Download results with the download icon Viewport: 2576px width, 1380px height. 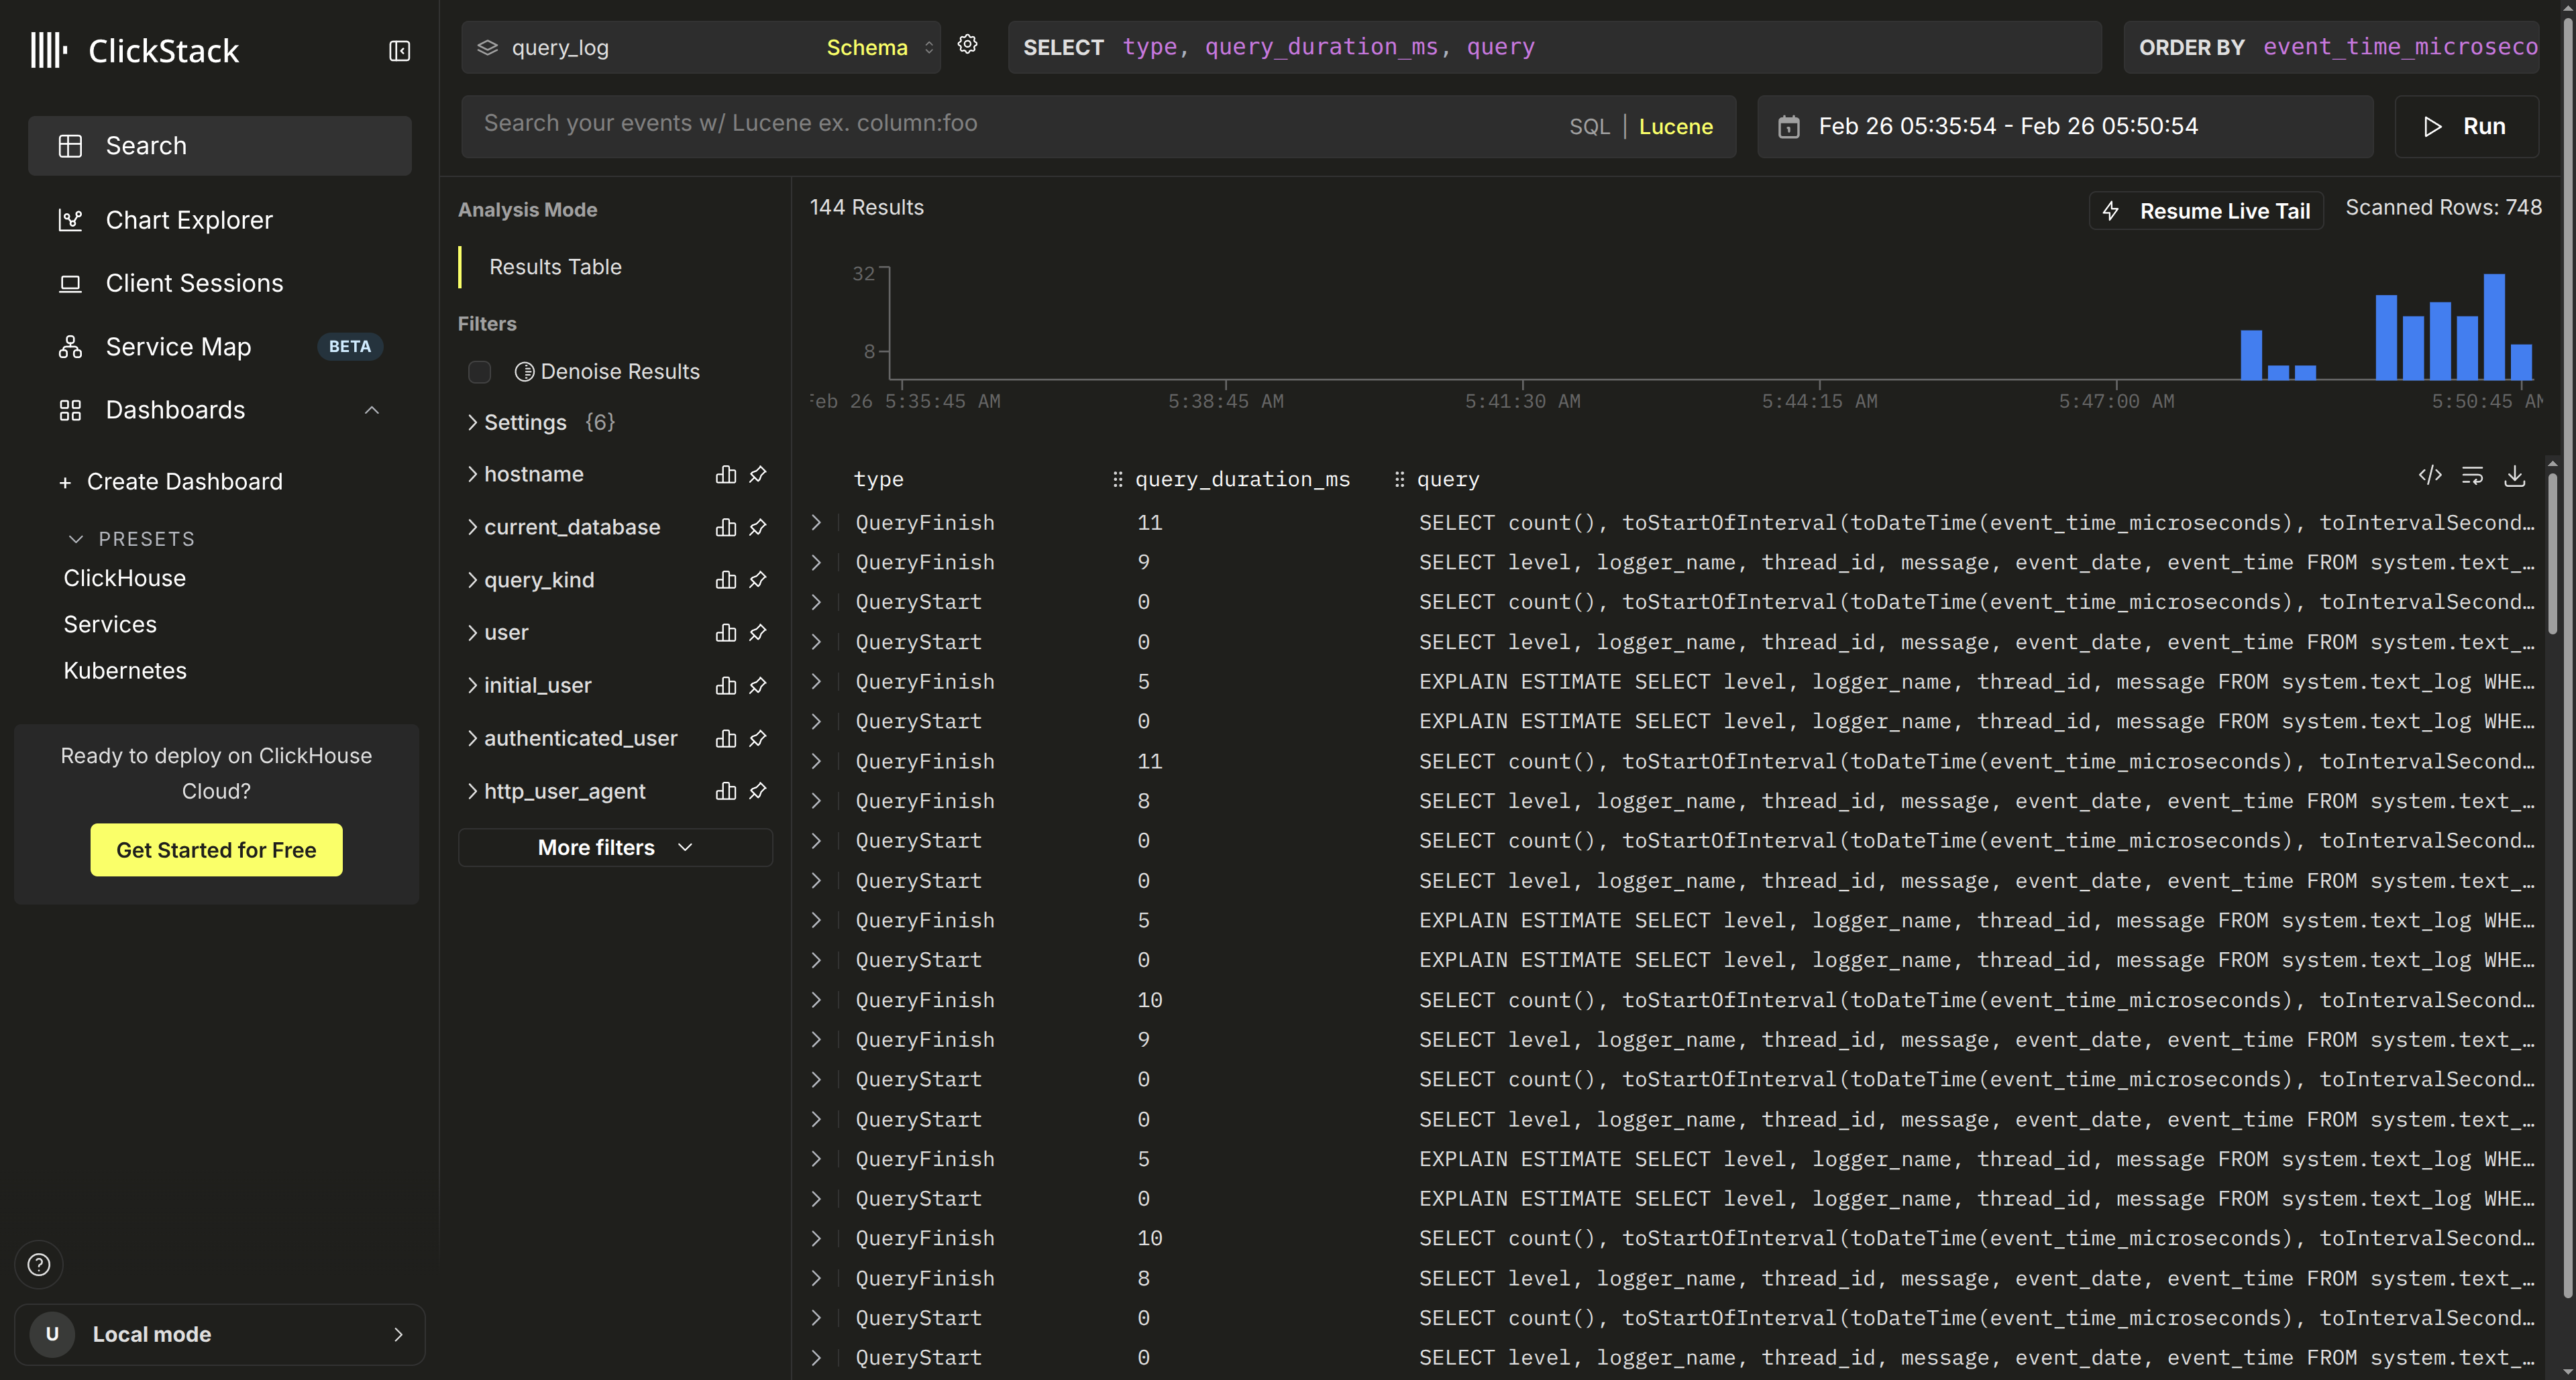(x=2514, y=477)
